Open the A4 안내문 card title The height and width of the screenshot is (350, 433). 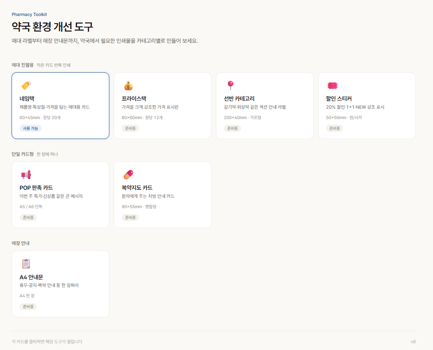(31, 277)
